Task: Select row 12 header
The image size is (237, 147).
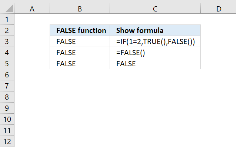Action: [x=7, y=141]
